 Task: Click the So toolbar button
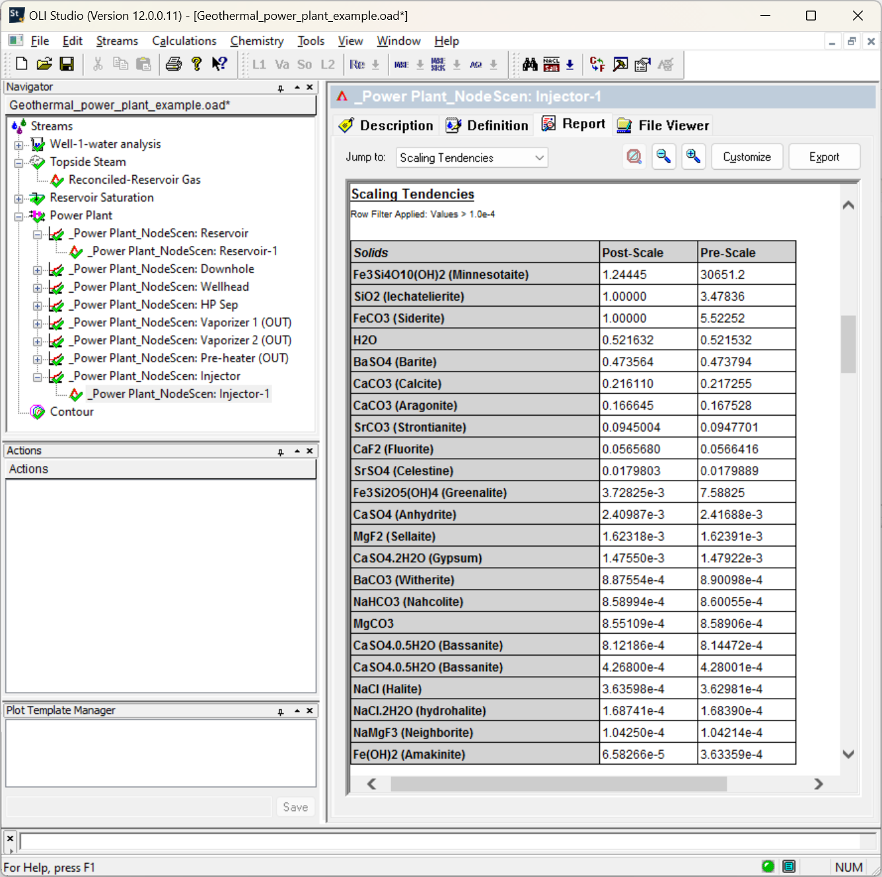click(305, 64)
